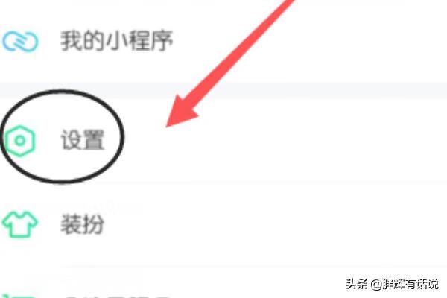
Task: Tap the green T-shirt dress-up icon
Action: point(19,224)
